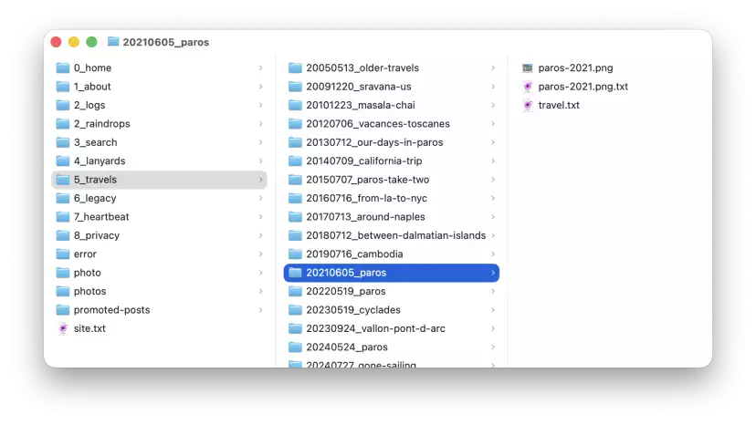This screenshot has height=425, width=756.
Task: Expand 20160716_from-la-to-nyc chevron
Action: [x=493, y=199]
